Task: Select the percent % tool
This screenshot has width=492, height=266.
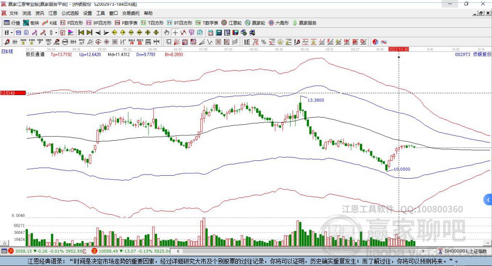Action: (264, 42)
